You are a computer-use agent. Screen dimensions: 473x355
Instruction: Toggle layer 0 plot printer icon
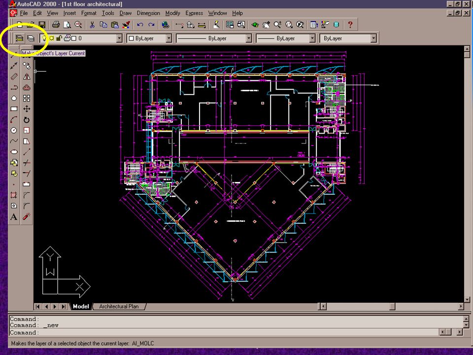(67, 38)
